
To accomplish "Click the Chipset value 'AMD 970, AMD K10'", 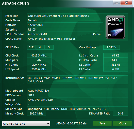I will coord(40,100).
